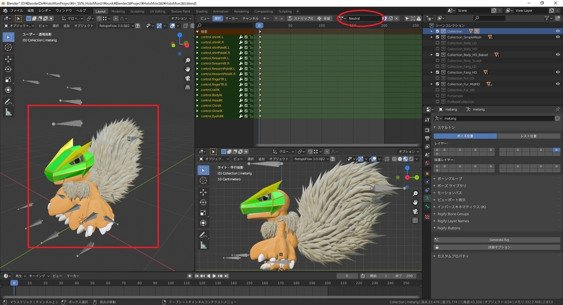Screen dimensions: 563x305
Task: Switch to the UV Editing workspace tab
Action: [157, 11]
